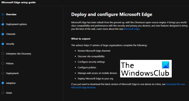Click the blue checkmark beside Deployment options
This screenshot has height=101, width=189.
(3, 24)
